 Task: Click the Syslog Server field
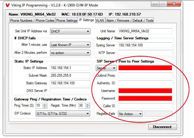coord(145,45)
